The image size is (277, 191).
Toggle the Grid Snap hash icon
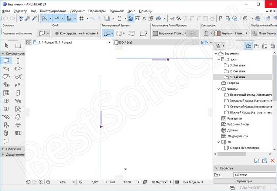click(x=82, y=18)
